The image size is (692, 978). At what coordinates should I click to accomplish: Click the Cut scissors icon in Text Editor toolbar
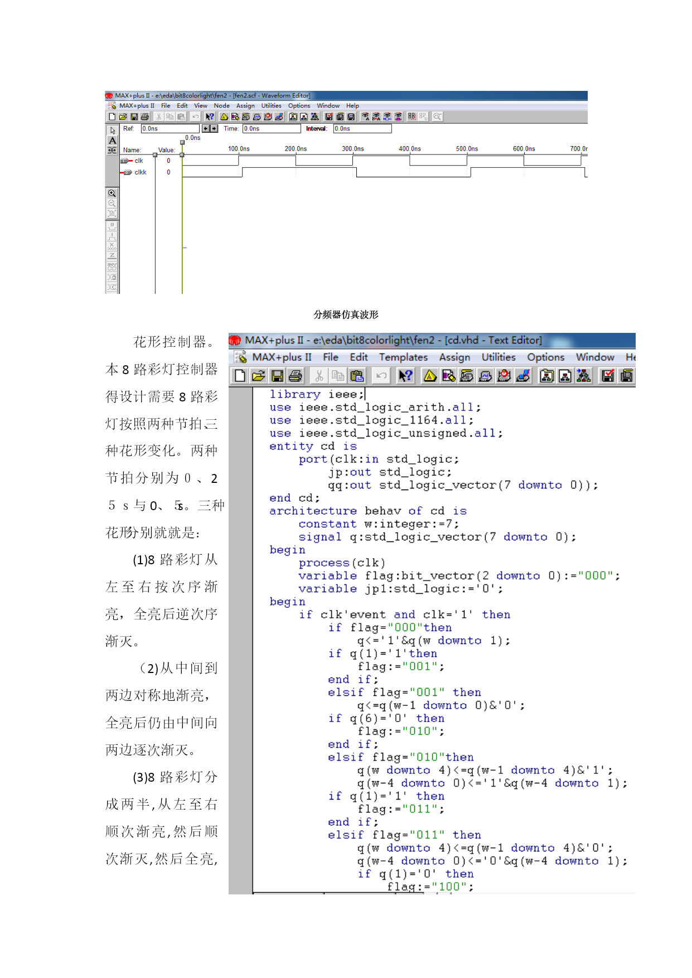[320, 376]
